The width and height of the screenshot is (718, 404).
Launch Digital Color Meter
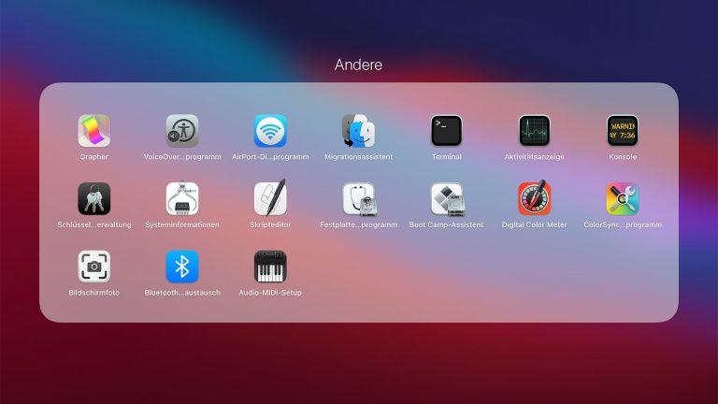[x=534, y=199]
